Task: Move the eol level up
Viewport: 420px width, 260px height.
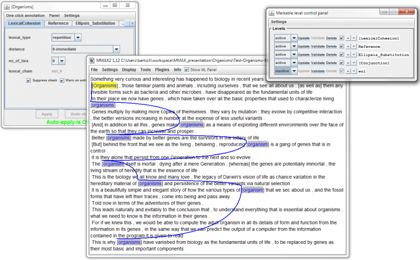Action: click(348, 71)
